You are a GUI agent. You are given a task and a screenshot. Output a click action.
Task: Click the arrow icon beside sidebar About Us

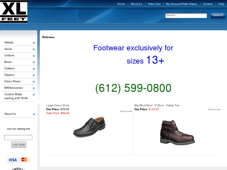(34, 114)
